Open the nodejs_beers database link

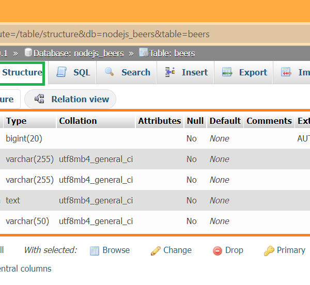pyautogui.click(x=79, y=53)
